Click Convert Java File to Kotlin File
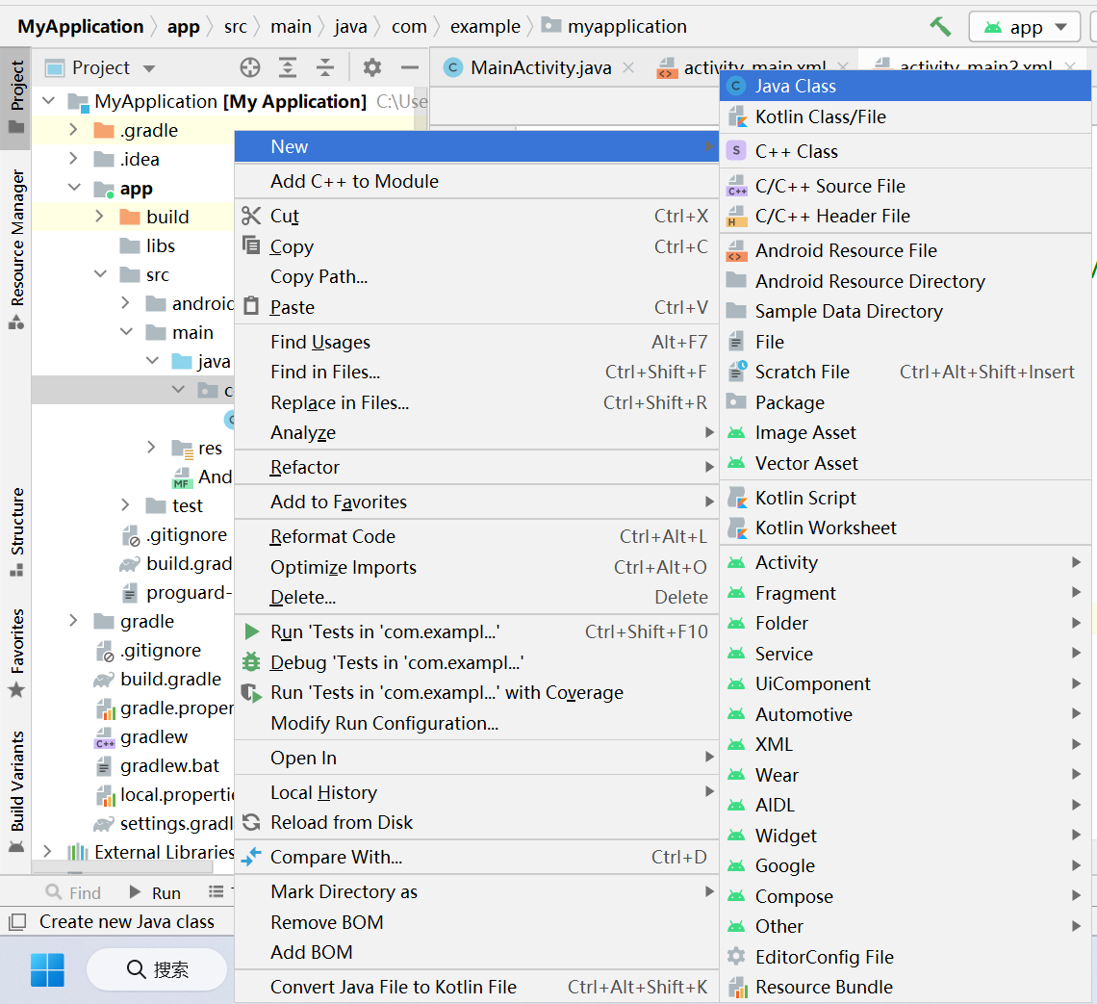Screen dimensions: 1097x1004 [x=476, y=988]
